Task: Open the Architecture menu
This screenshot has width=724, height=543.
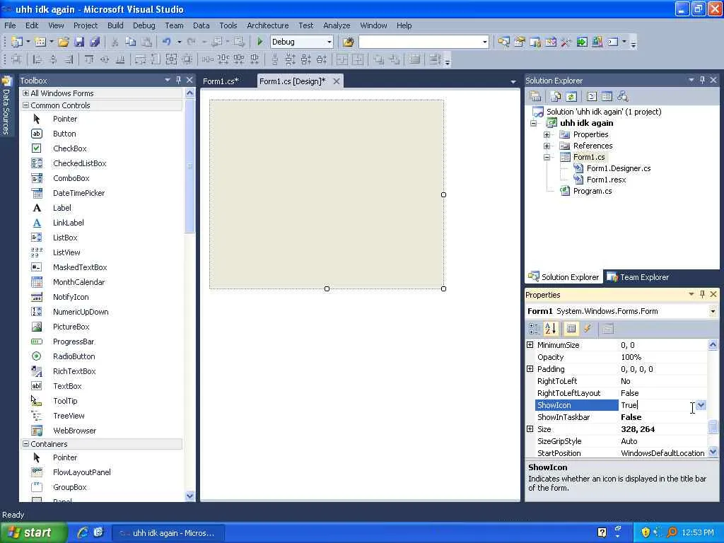Action: (x=268, y=25)
